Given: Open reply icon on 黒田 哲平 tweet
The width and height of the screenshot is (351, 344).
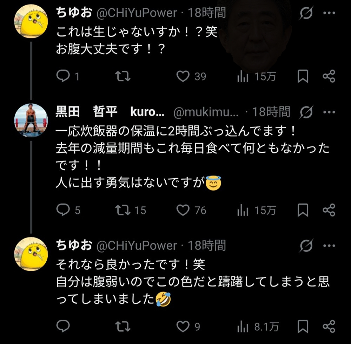Looking at the screenshot, I should [x=63, y=210].
